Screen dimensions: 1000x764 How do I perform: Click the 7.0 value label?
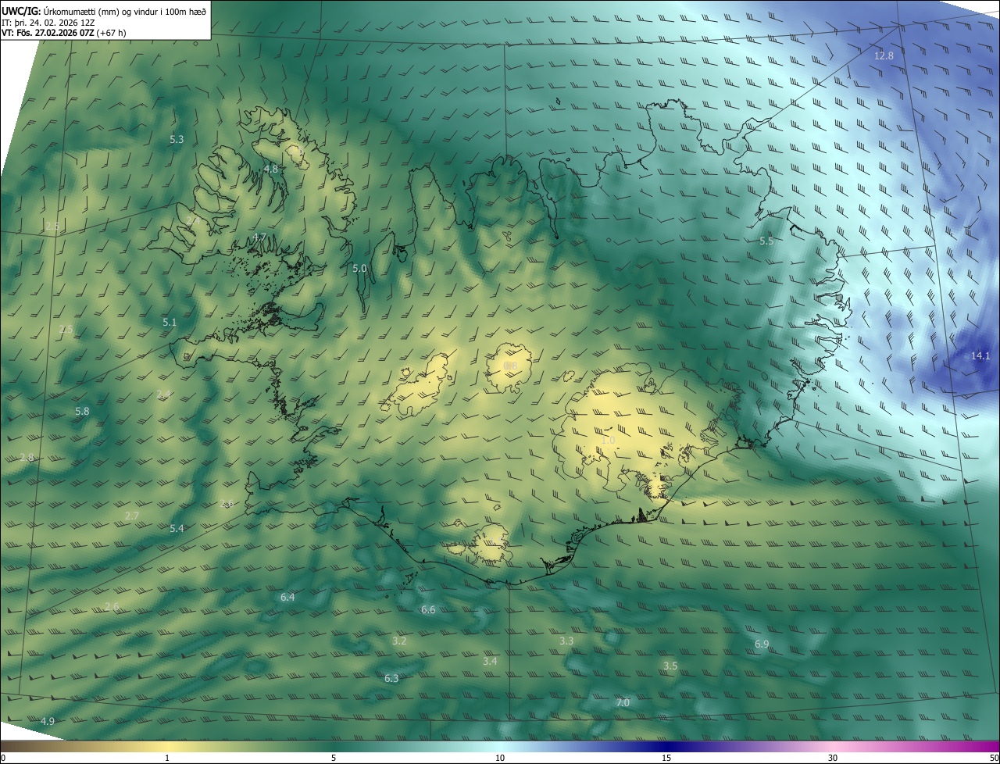[623, 702]
